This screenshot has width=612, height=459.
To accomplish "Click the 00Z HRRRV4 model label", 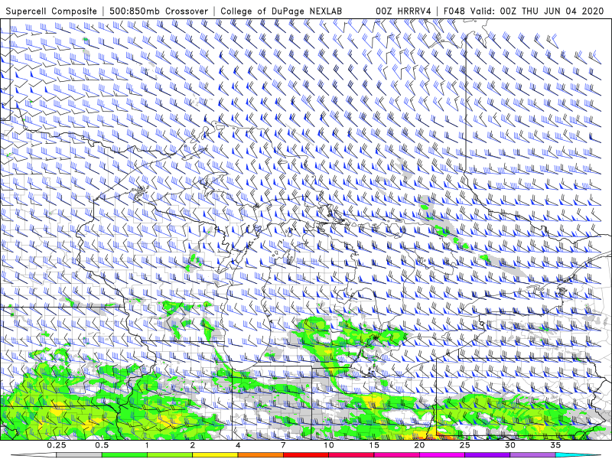I will 403,11.
